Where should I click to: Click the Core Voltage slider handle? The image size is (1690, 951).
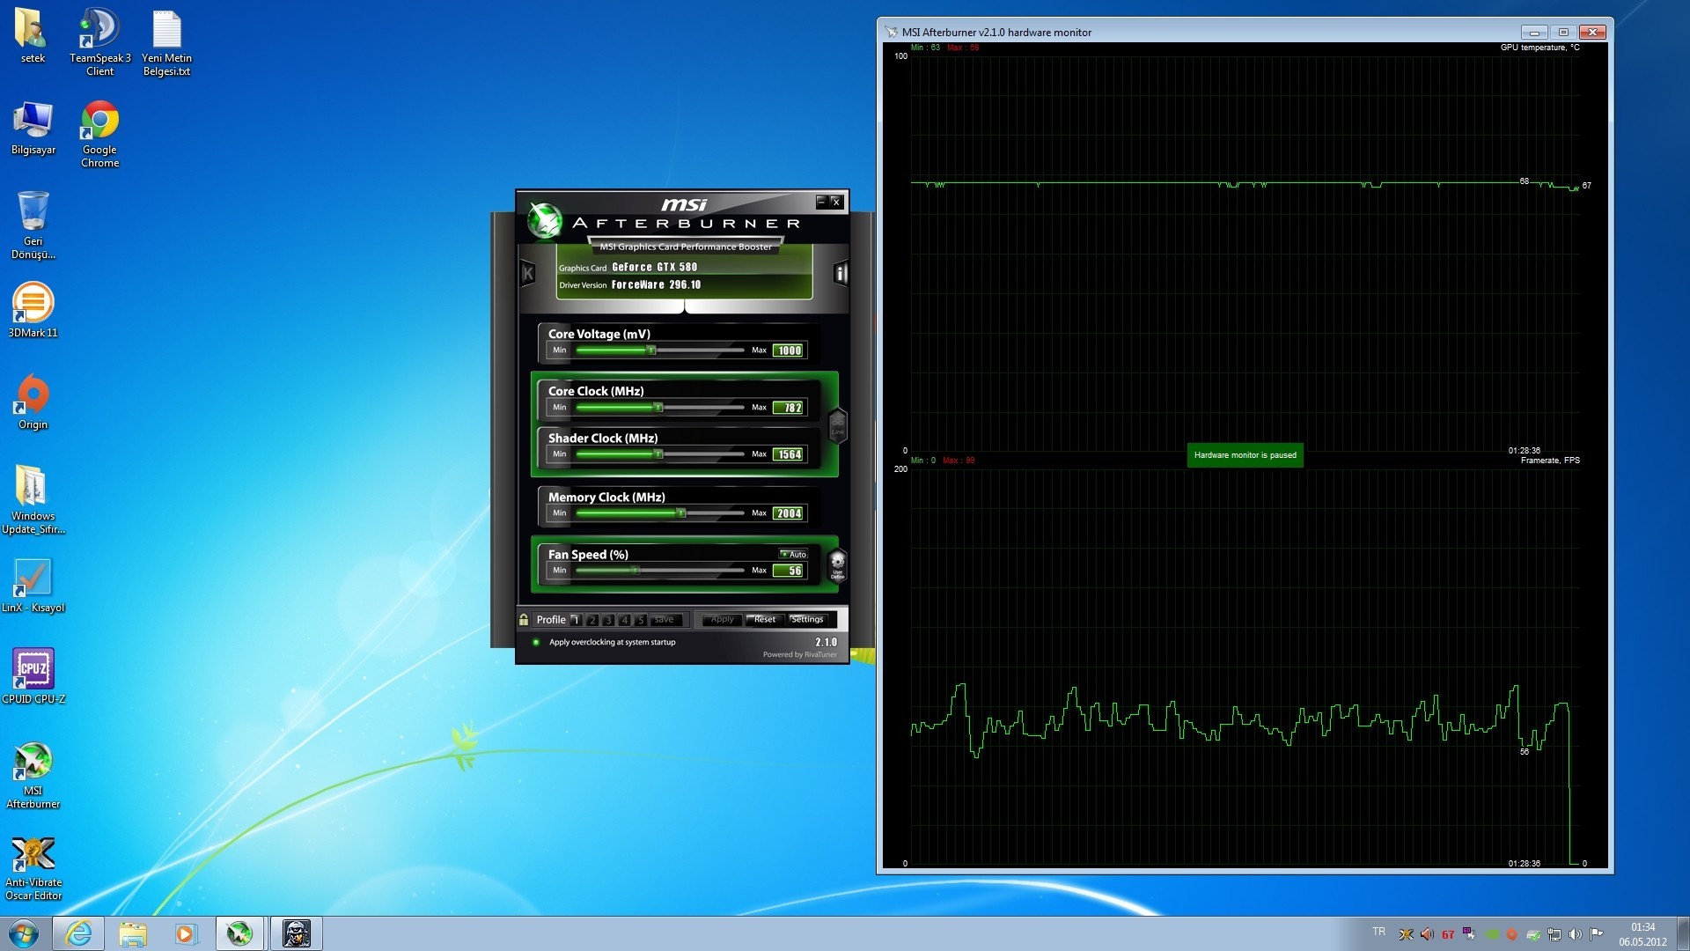click(x=651, y=350)
